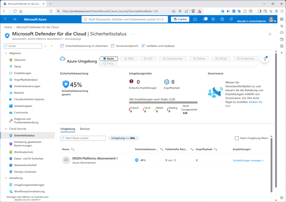Open DevOps-Sicherheit in the sidebar
Viewport: 286px width, 202px height.
[x=25, y=172]
